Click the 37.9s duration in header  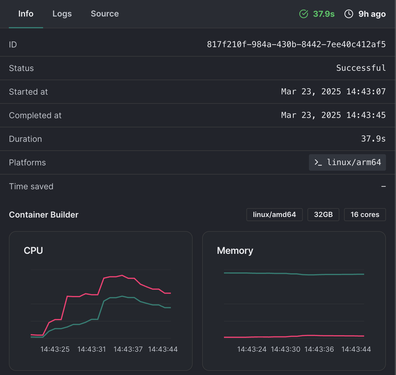point(324,14)
